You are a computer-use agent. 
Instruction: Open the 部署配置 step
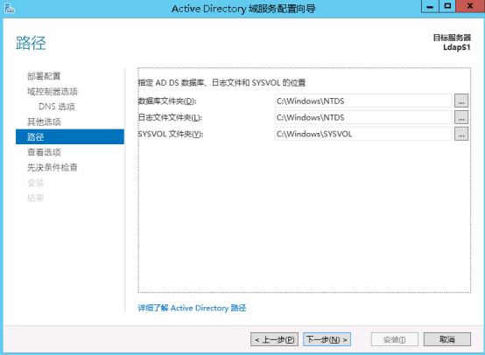click(44, 76)
